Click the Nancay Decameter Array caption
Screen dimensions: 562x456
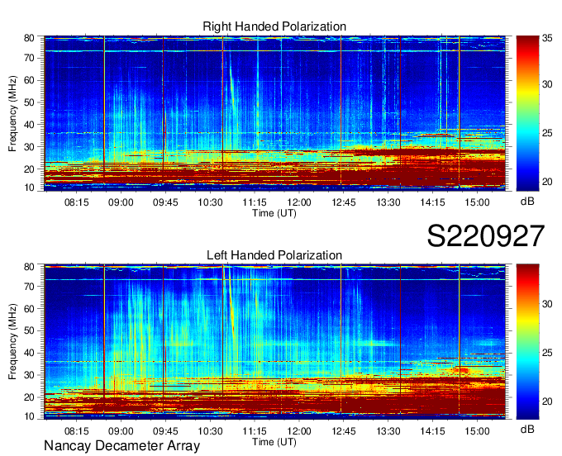click(x=121, y=446)
